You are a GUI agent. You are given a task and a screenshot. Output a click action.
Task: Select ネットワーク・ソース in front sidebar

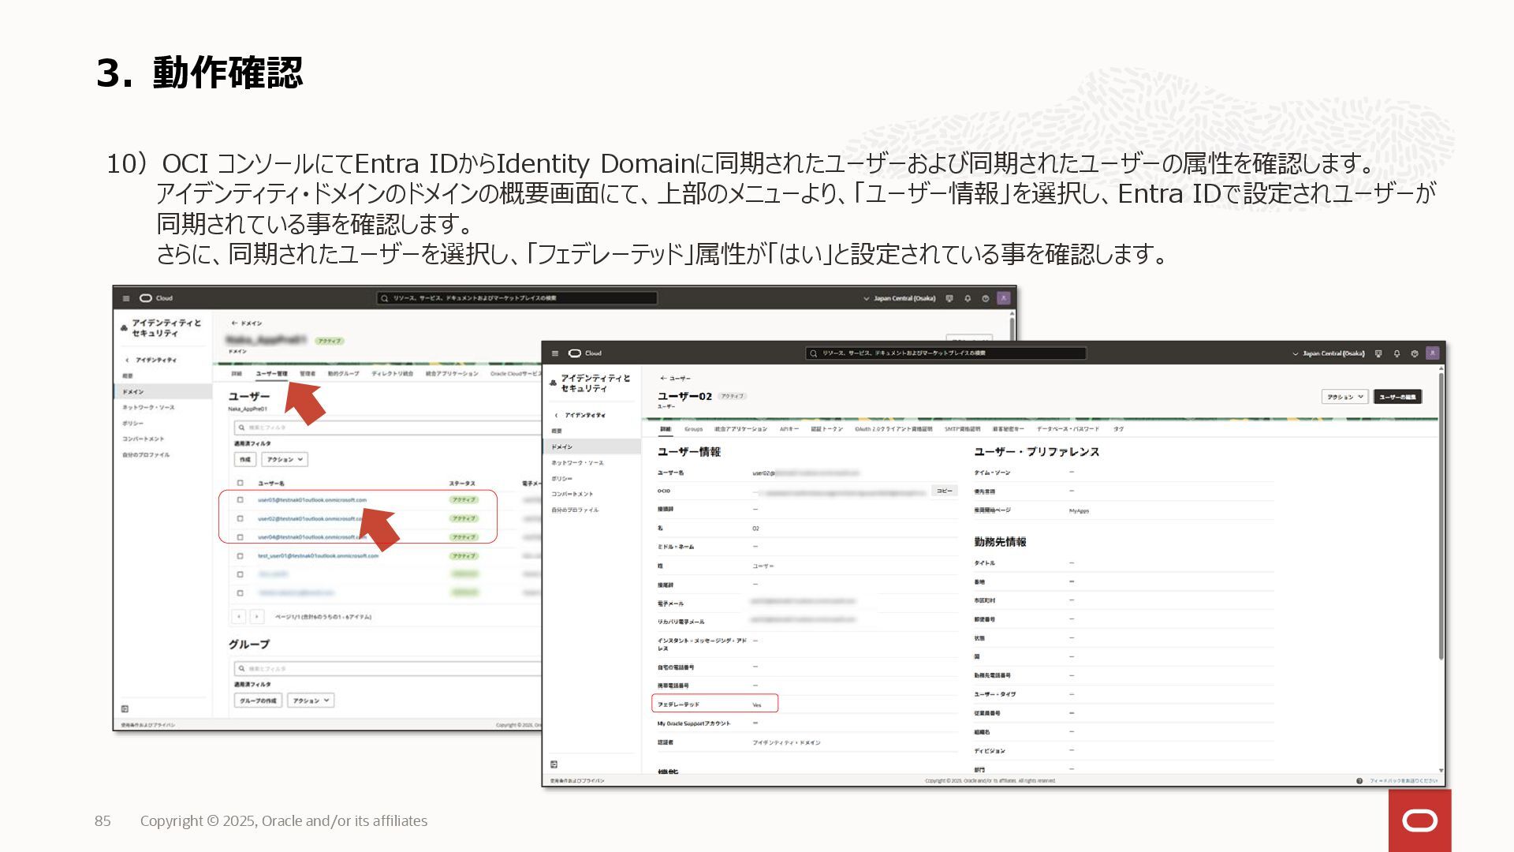pyautogui.click(x=577, y=463)
